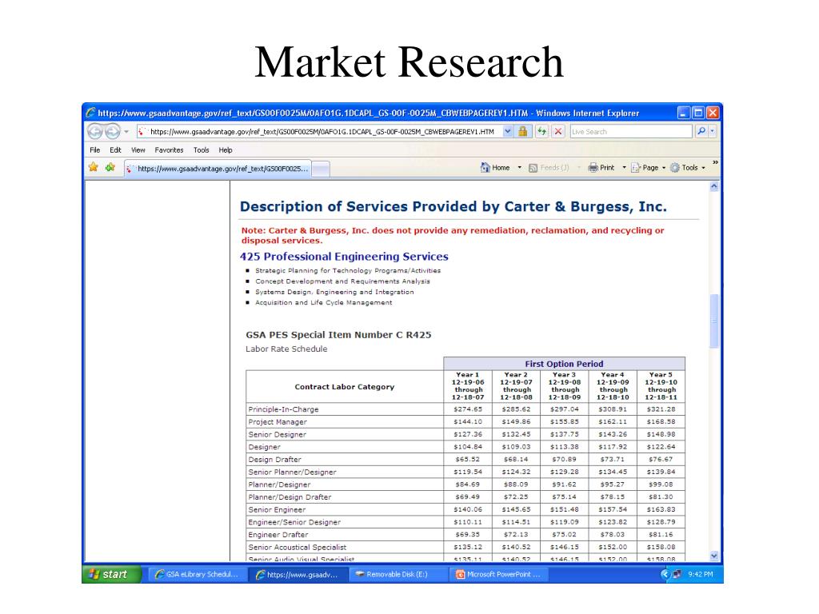Click the Senior Engineer row label
The width and height of the screenshot is (819, 614).
(x=277, y=509)
